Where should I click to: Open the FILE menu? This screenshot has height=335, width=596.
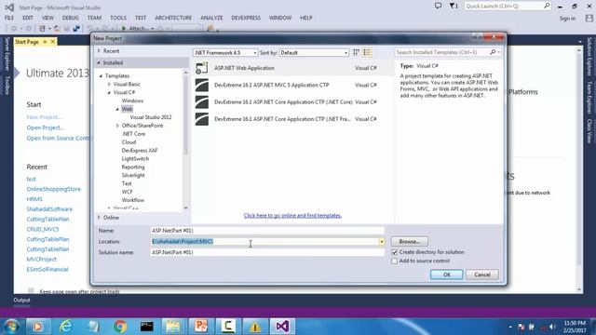pyautogui.click(x=9, y=18)
